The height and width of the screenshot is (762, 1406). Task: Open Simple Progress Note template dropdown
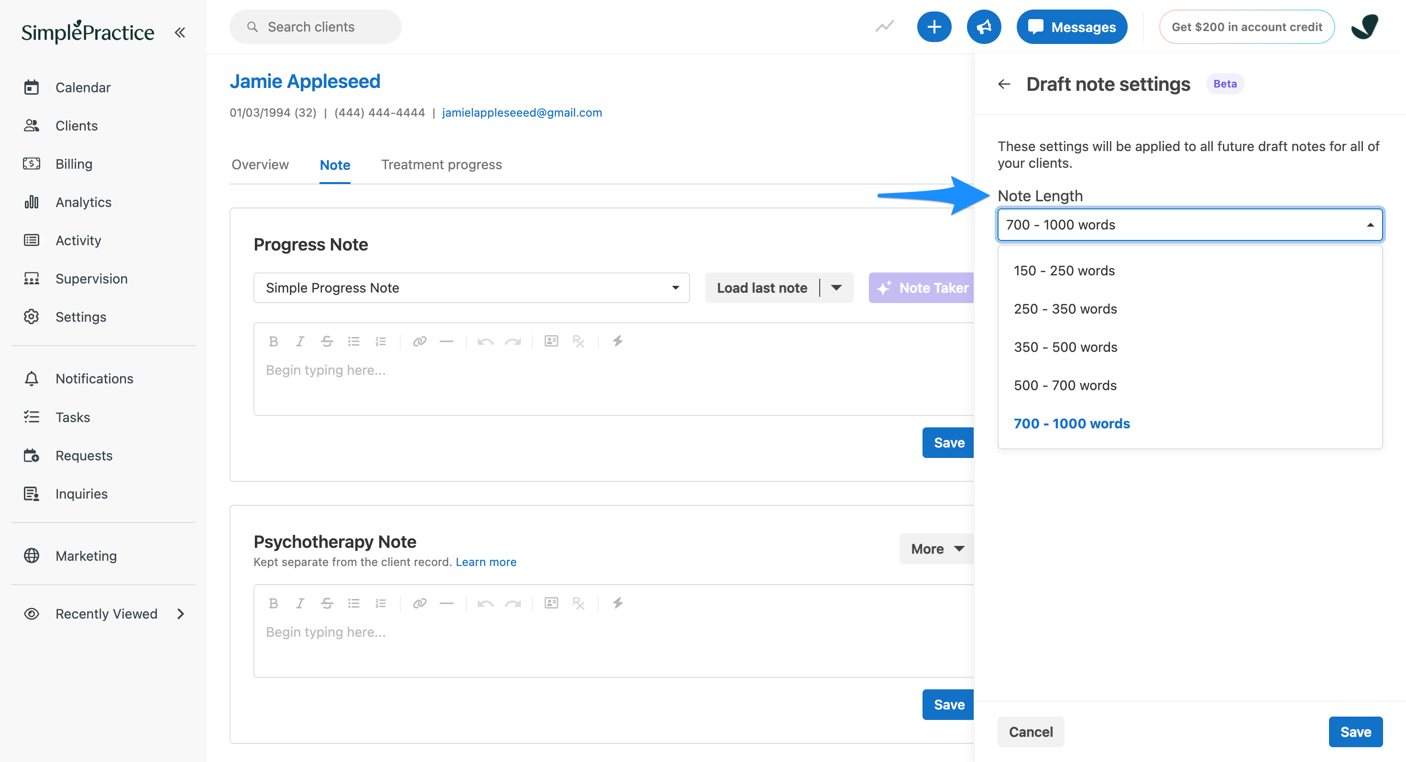point(472,287)
